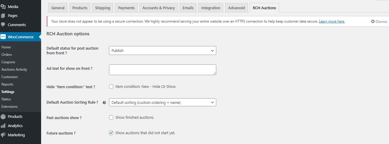Open the Learn more here link

(x=332, y=22)
